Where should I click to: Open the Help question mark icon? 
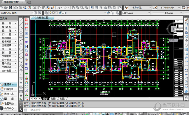click(x=120, y=8)
